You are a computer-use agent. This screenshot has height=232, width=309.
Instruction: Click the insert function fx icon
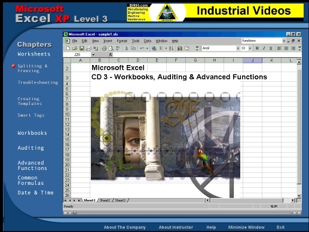tap(111, 55)
